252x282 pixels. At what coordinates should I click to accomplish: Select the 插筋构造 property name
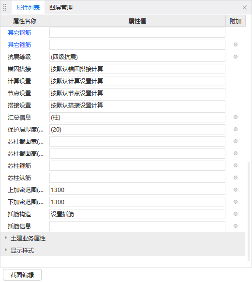pyautogui.click(x=19, y=214)
